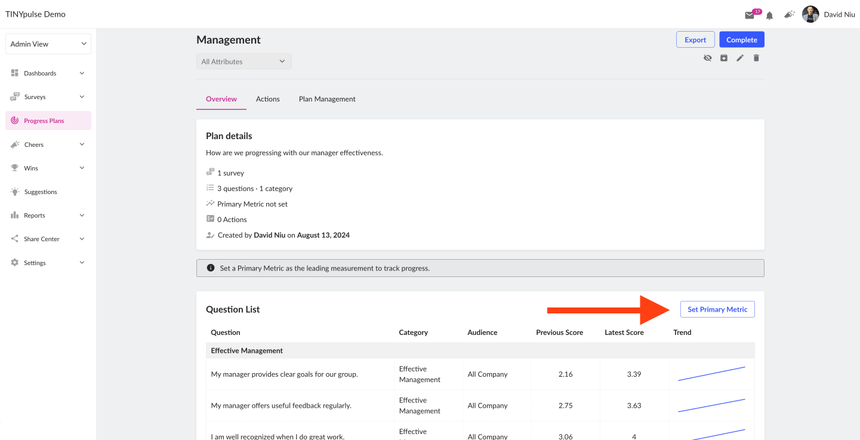Open the All Attributes filter dropdown
Image resolution: width=860 pixels, height=440 pixels.
[x=244, y=61]
